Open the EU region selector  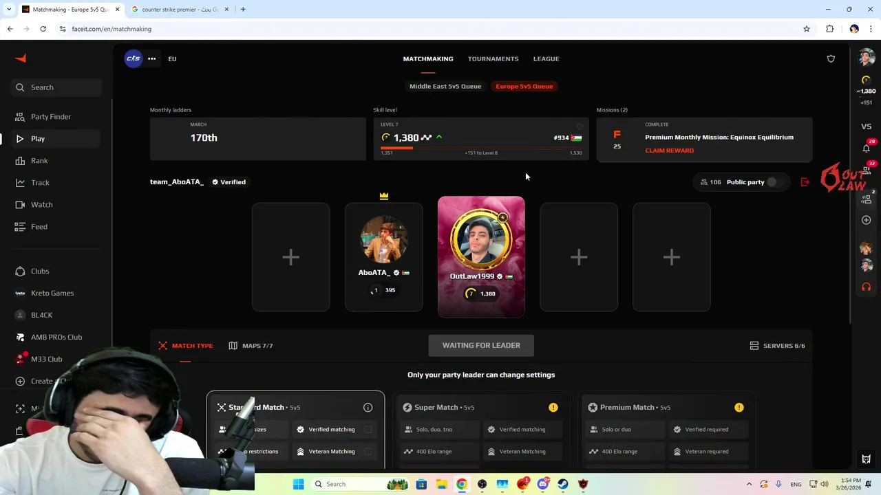pos(172,58)
